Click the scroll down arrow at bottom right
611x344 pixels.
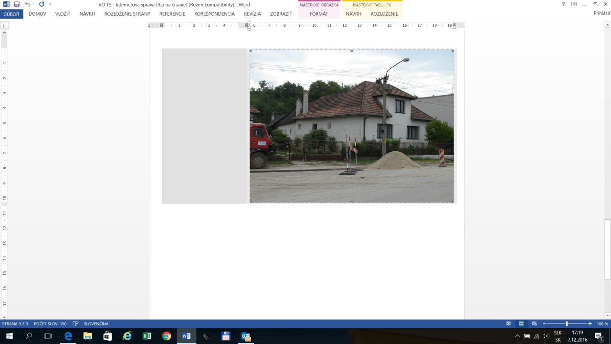point(608,316)
